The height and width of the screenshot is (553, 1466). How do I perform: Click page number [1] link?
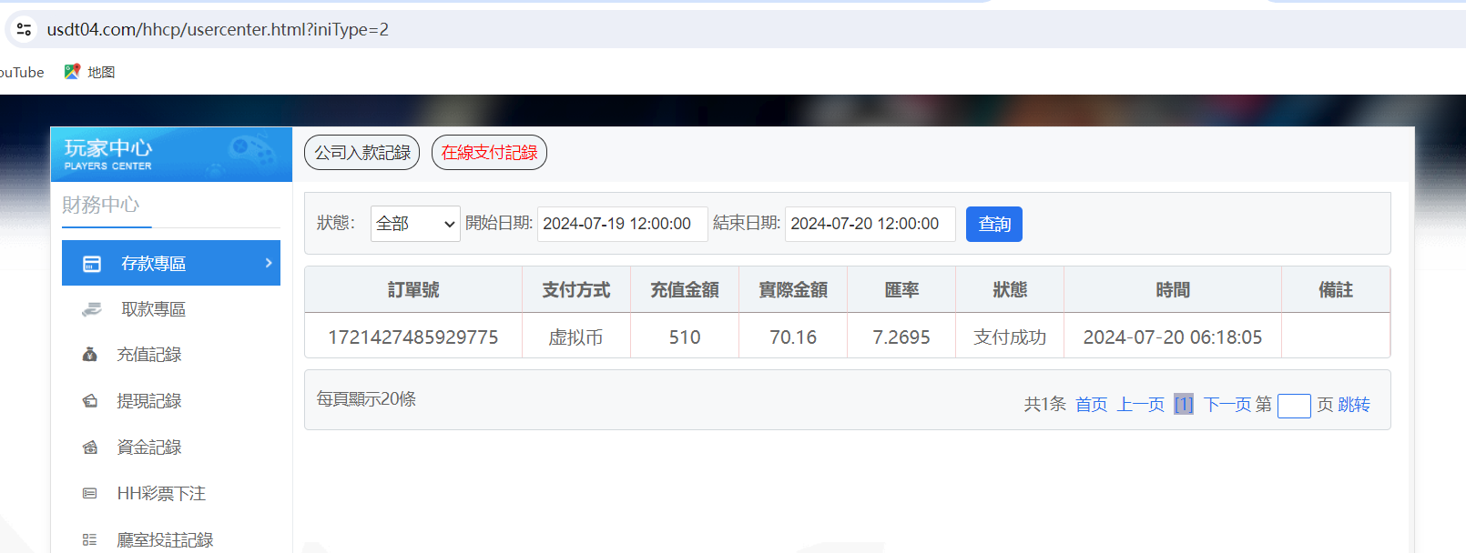point(1184,405)
